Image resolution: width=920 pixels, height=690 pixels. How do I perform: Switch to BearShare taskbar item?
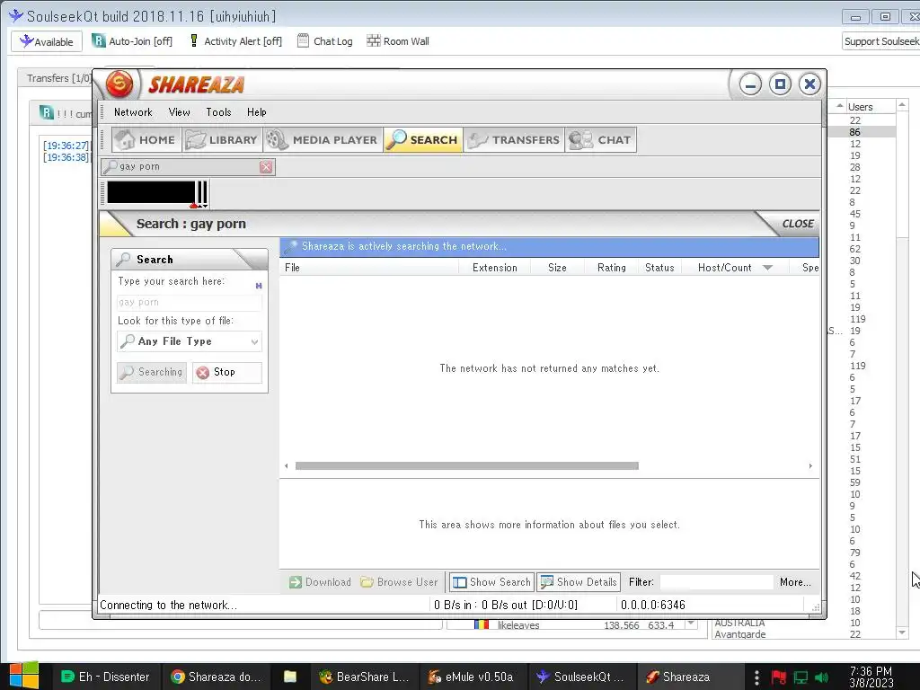pyautogui.click(x=364, y=677)
